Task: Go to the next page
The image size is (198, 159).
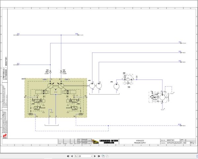Action: coord(95,156)
